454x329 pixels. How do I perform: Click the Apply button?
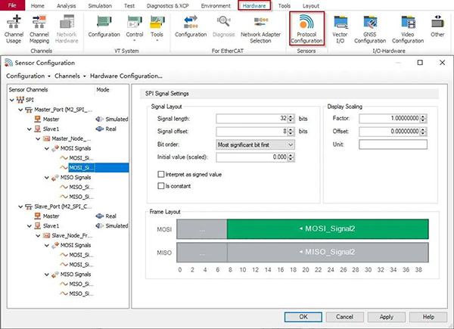[386, 317]
